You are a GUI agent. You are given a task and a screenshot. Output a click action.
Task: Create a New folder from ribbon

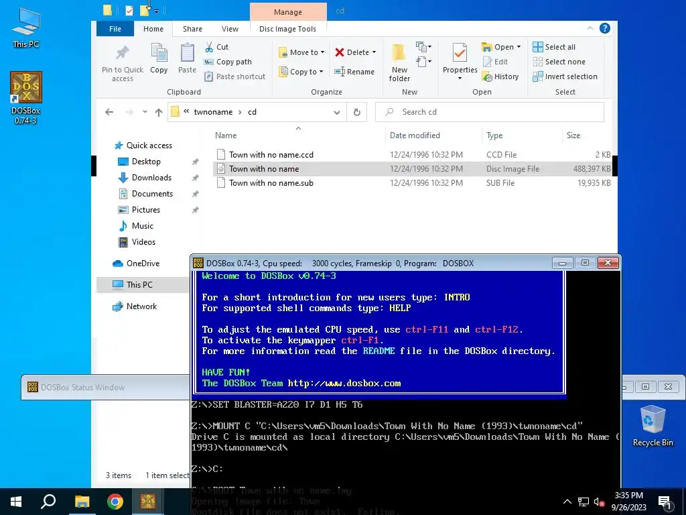pyautogui.click(x=399, y=63)
